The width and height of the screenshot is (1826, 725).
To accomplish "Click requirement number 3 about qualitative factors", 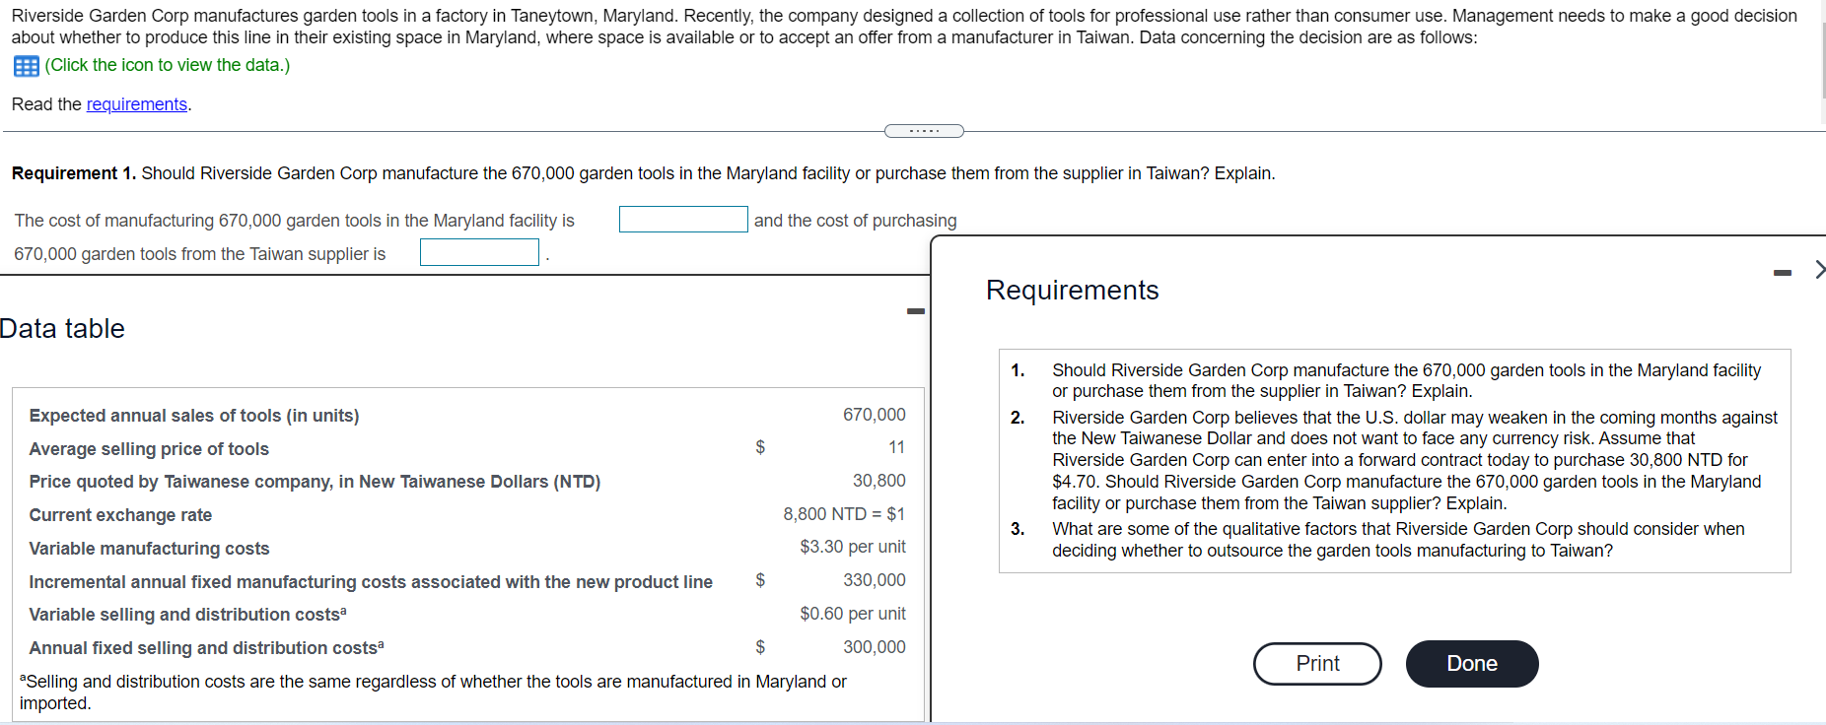I will 1398,540.
